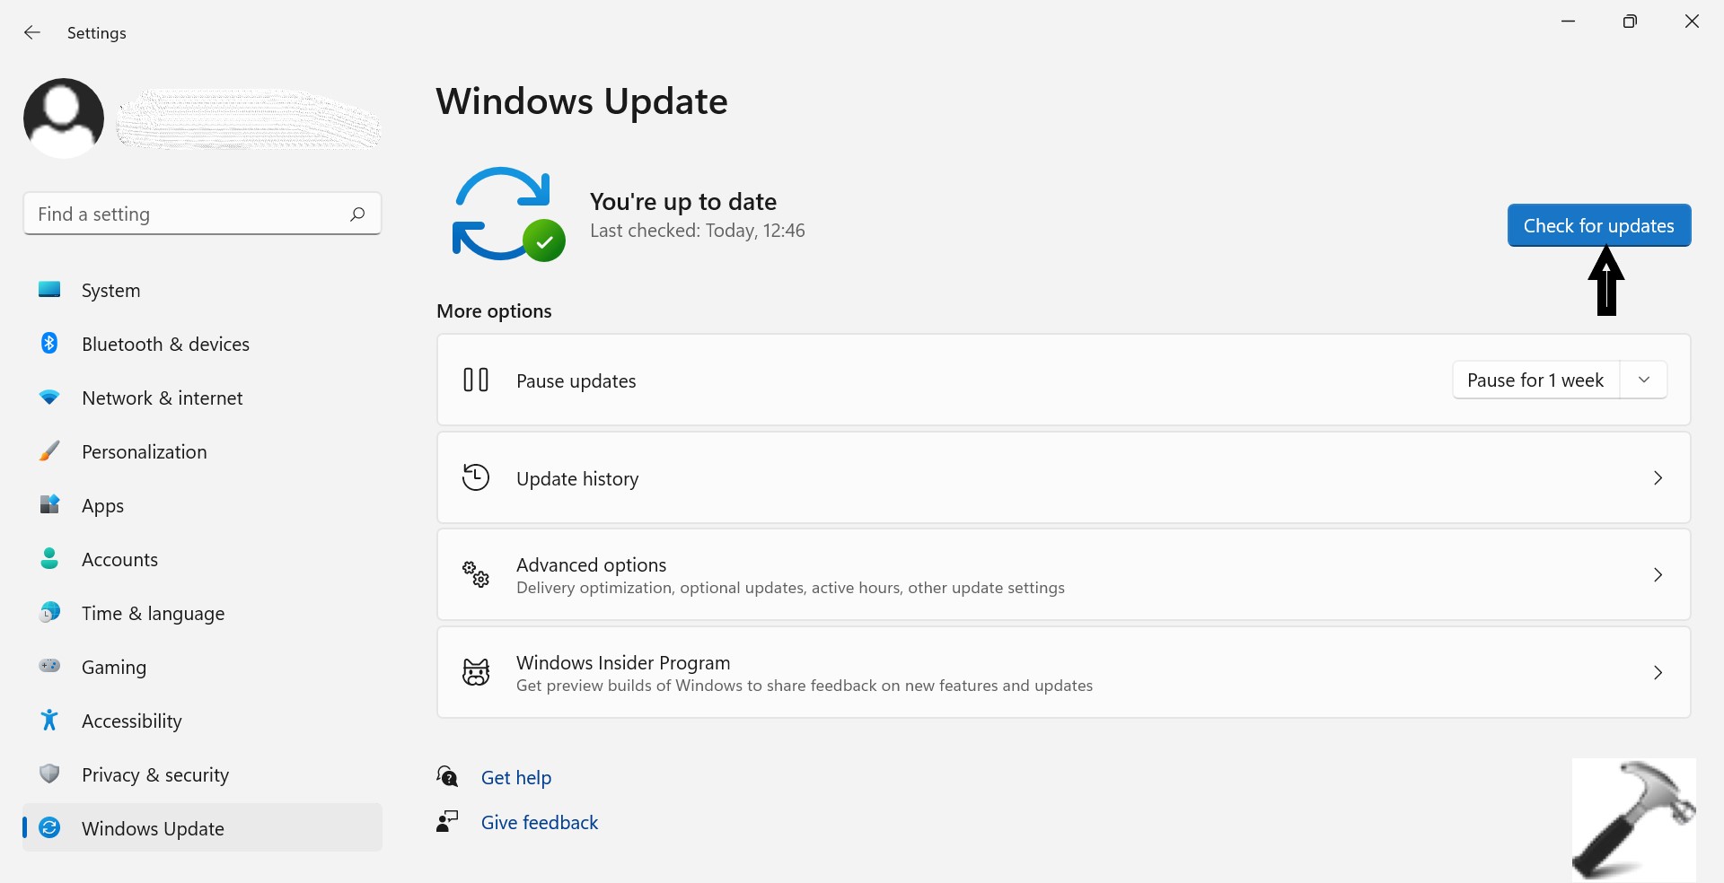This screenshot has height=883, width=1724.
Task: Click the pause bars icon
Action: point(476,380)
